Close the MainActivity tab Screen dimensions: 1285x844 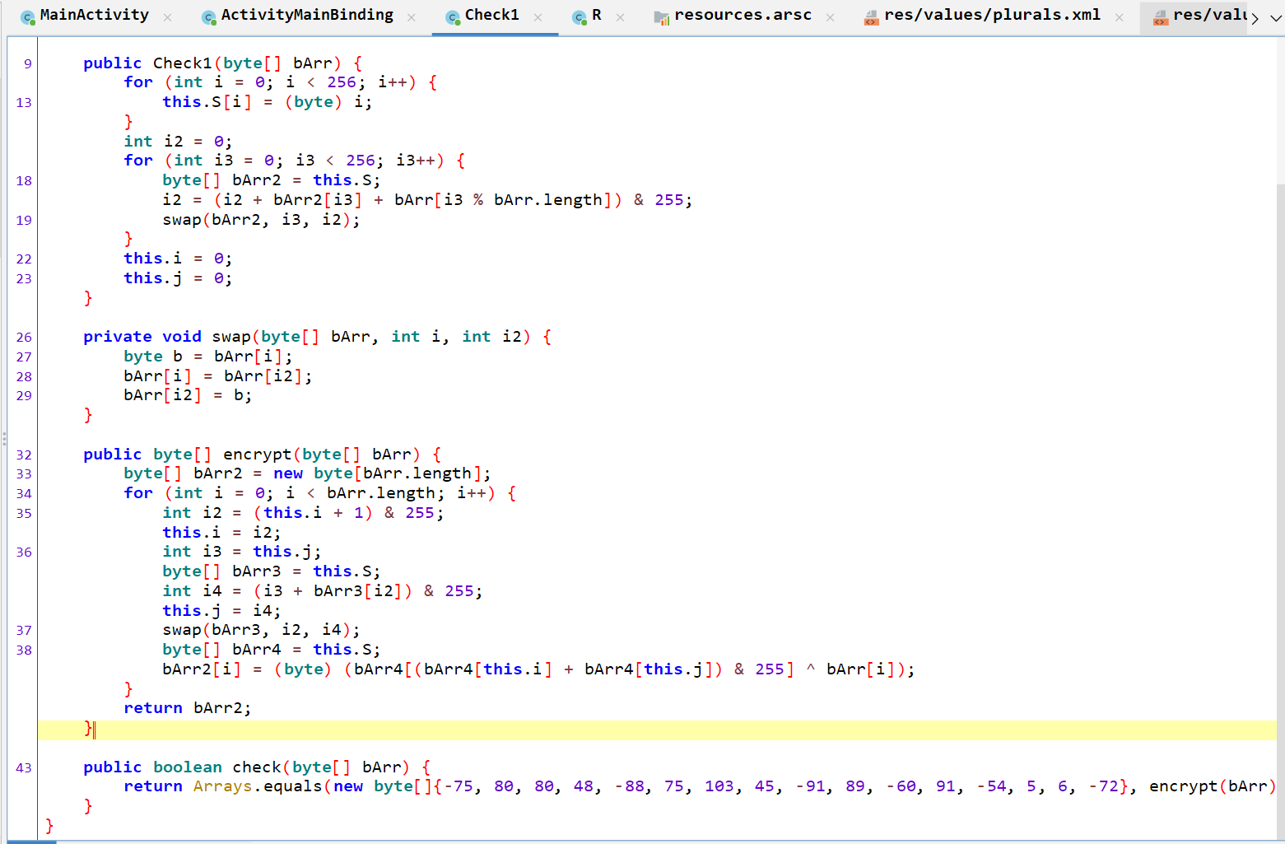point(168,17)
